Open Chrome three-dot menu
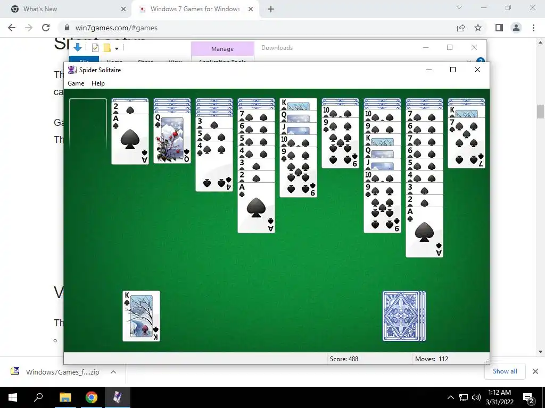 pyautogui.click(x=533, y=28)
